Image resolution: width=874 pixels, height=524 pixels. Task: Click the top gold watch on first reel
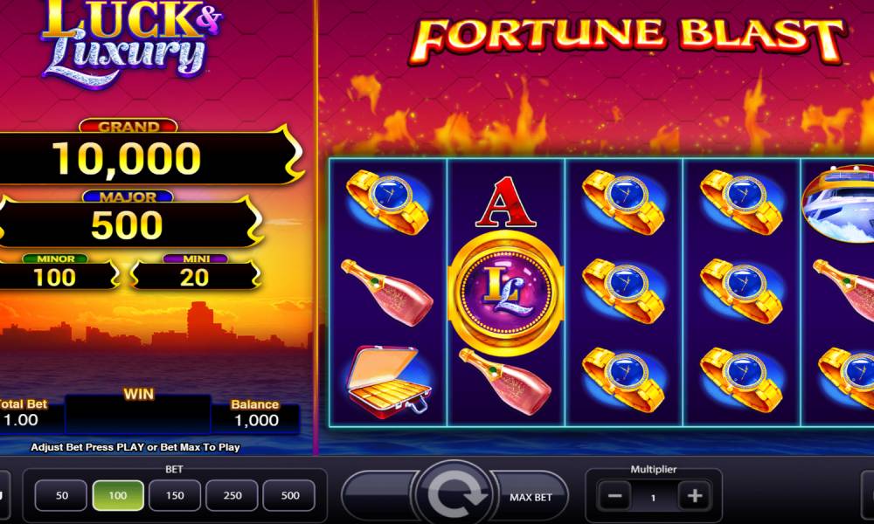(387, 201)
